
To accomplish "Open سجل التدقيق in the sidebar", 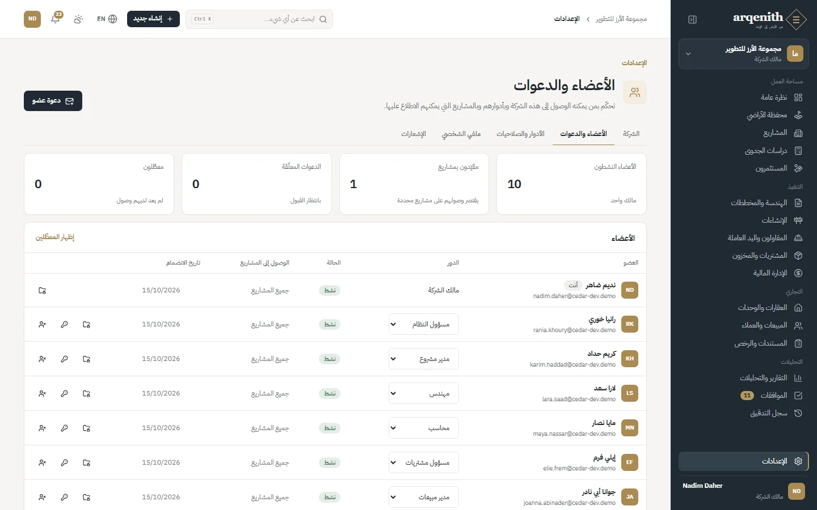I will click(744, 413).
